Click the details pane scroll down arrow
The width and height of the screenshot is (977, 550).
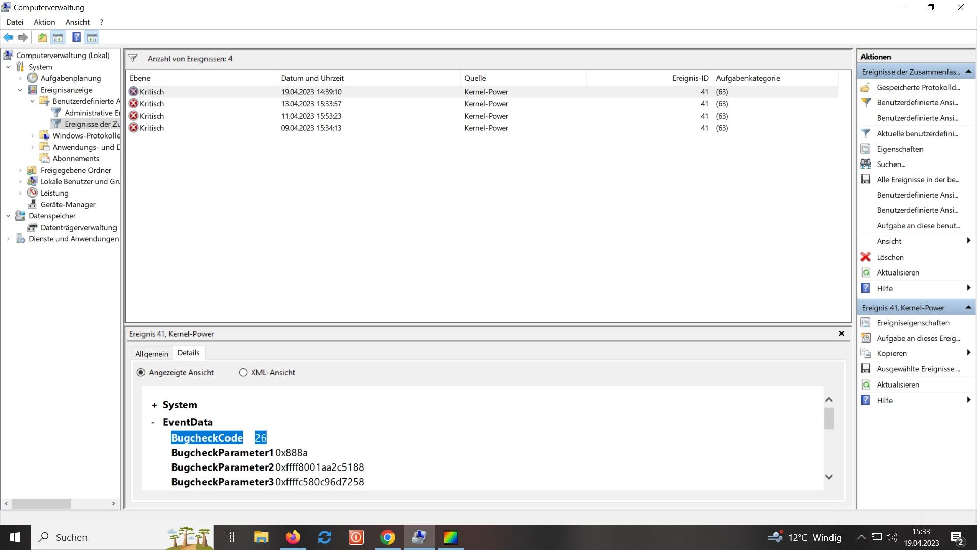pyautogui.click(x=829, y=477)
